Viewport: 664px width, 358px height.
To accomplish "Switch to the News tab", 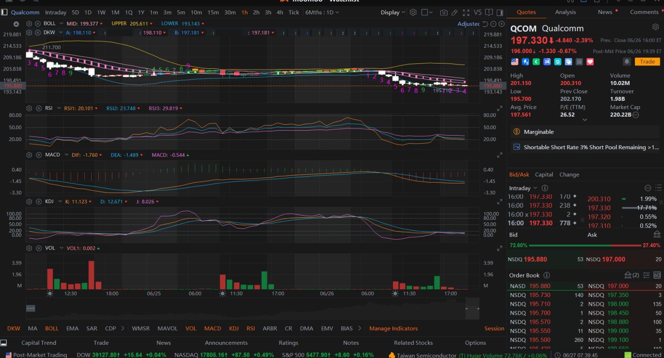I will (605, 12).
